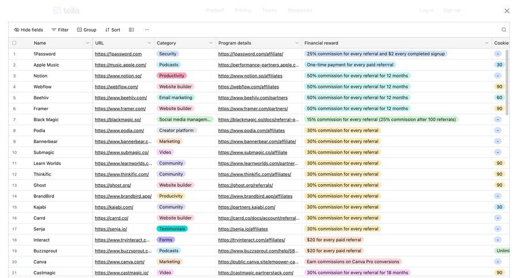Click the Sign up button
Screen dimensions: 518x278
[452, 10]
